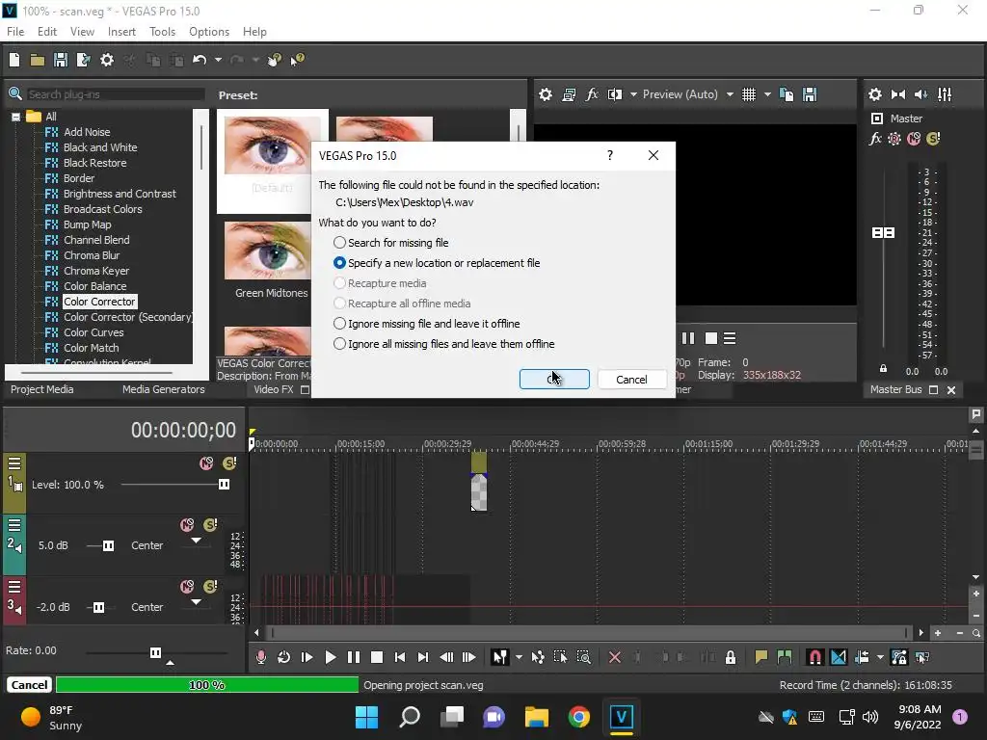
Task: Toggle Mute on track 1
Action: 206,463
